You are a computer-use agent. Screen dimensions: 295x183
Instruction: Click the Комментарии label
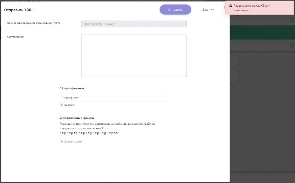click(x=16, y=37)
